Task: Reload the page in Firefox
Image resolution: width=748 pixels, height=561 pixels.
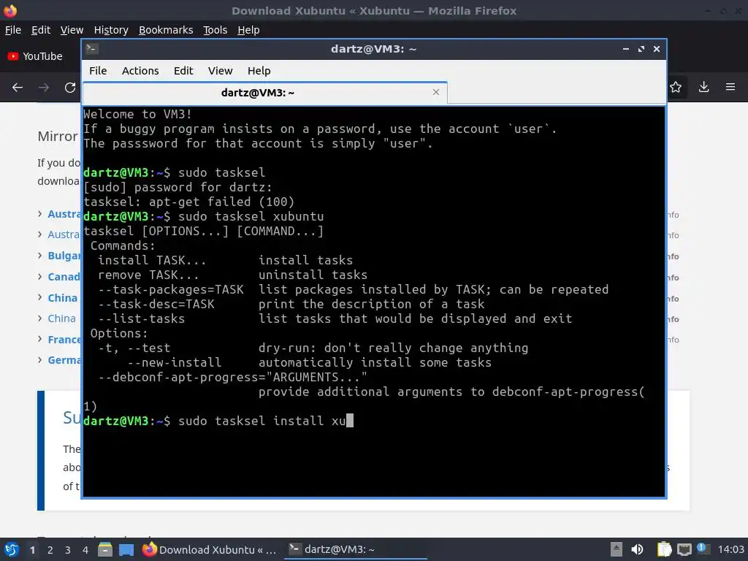Action: pos(70,88)
